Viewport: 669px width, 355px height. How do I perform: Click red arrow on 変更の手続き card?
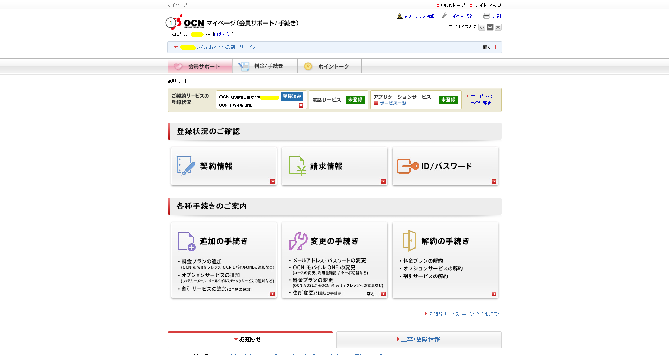[x=383, y=294]
